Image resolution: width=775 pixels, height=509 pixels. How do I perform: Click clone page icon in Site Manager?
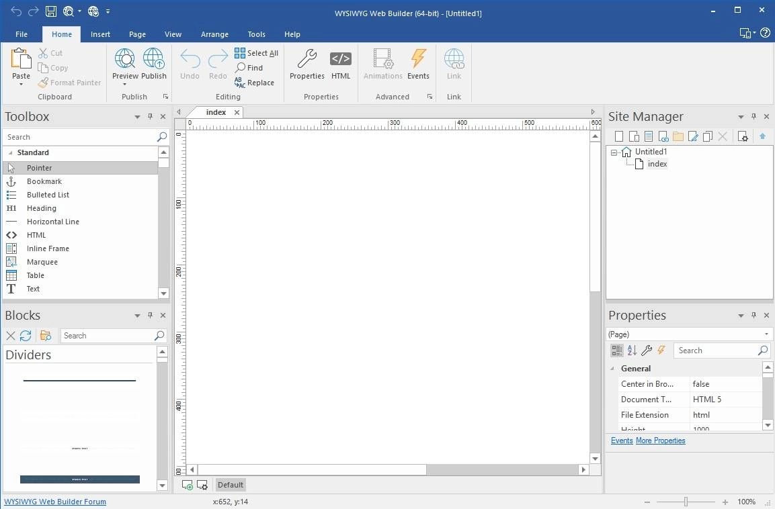708,136
